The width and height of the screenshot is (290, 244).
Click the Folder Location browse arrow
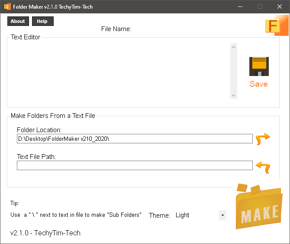(263, 139)
